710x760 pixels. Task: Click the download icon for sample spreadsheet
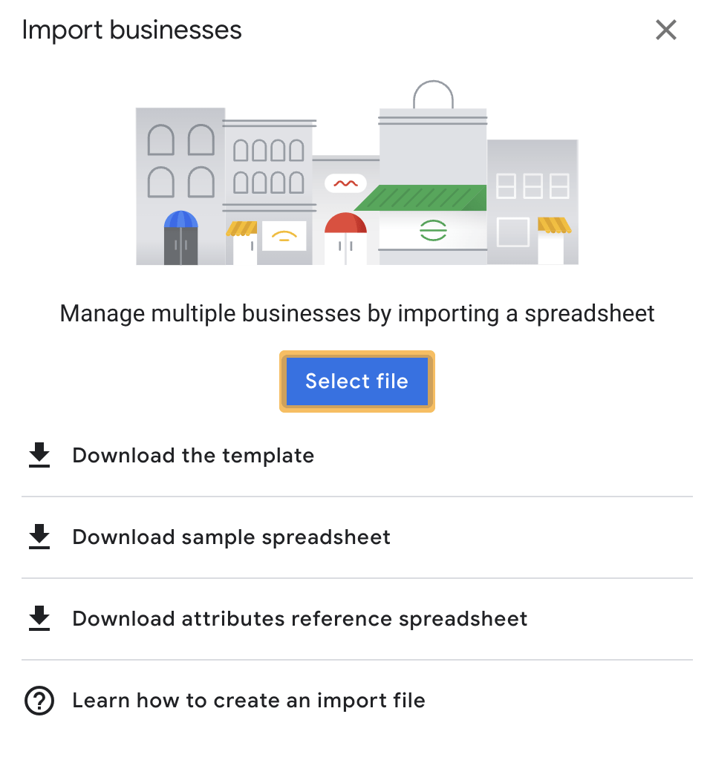(x=39, y=537)
